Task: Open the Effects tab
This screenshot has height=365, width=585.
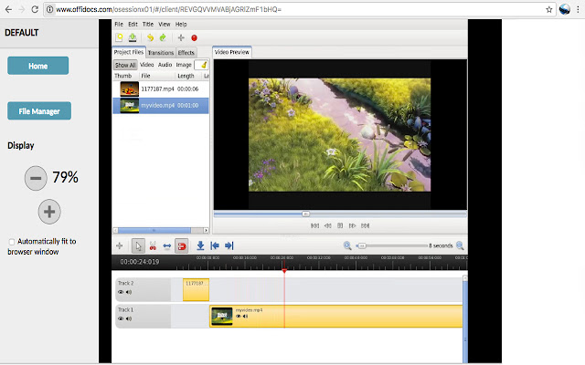Action: pyautogui.click(x=186, y=53)
